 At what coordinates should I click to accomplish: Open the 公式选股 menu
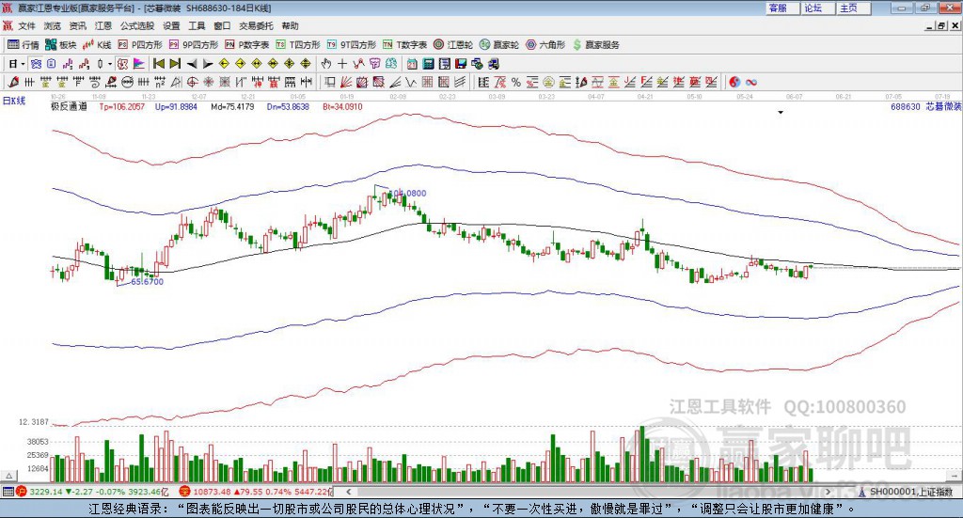(136, 26)
